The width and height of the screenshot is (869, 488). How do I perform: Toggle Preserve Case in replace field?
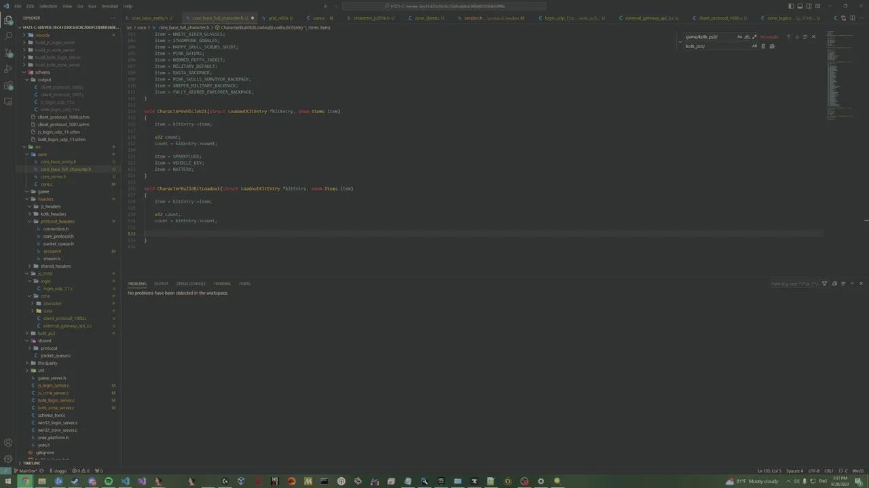tap(754, 46)
